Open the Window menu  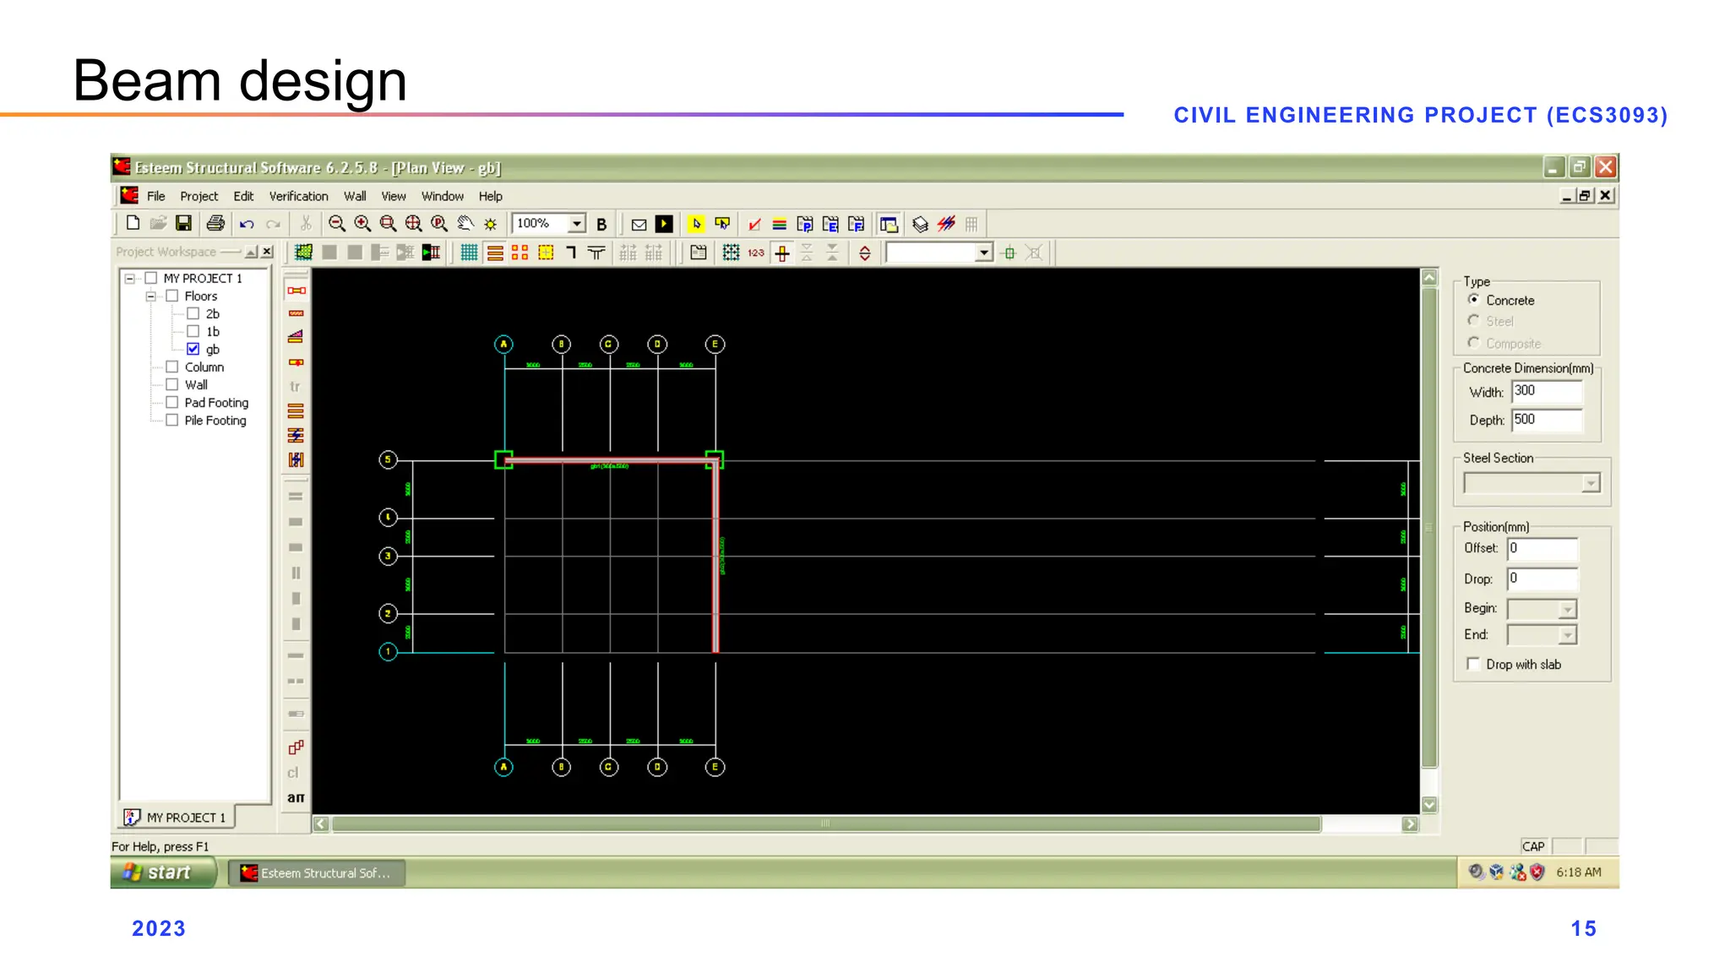click(443, 196)
